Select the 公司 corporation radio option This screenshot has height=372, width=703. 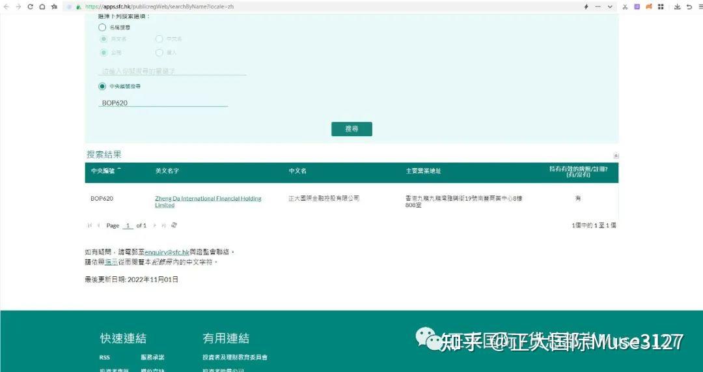(x=103, y=53)
